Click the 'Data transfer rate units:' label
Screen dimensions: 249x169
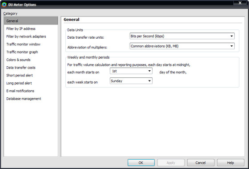85,37
